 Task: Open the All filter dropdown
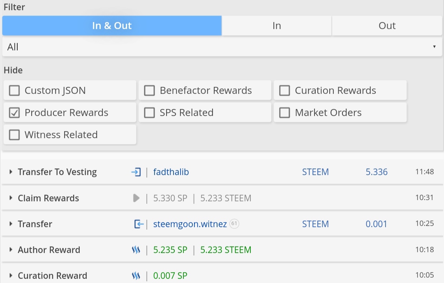click(x=222, y=47)
